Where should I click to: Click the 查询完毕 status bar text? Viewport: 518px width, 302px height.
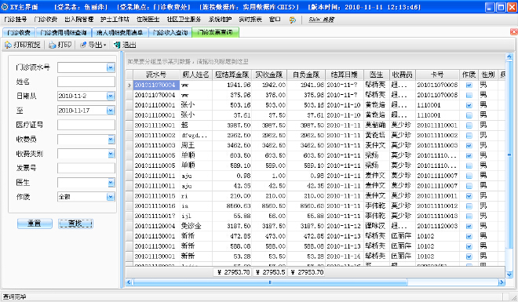(x=15, y=297)
